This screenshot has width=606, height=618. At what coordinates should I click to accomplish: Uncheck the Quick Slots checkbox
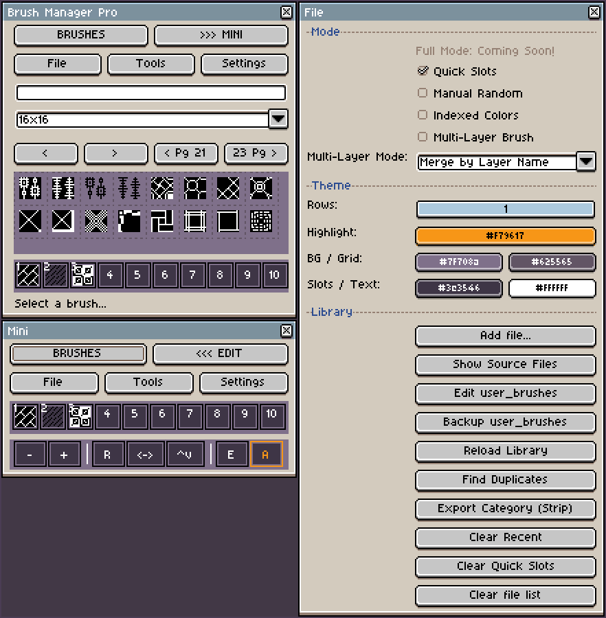coord(423,71)
